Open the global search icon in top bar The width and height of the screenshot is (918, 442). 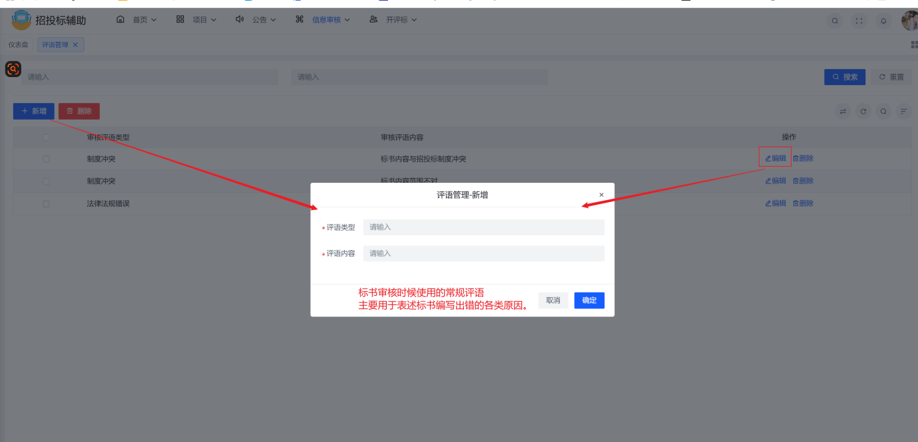835,21
